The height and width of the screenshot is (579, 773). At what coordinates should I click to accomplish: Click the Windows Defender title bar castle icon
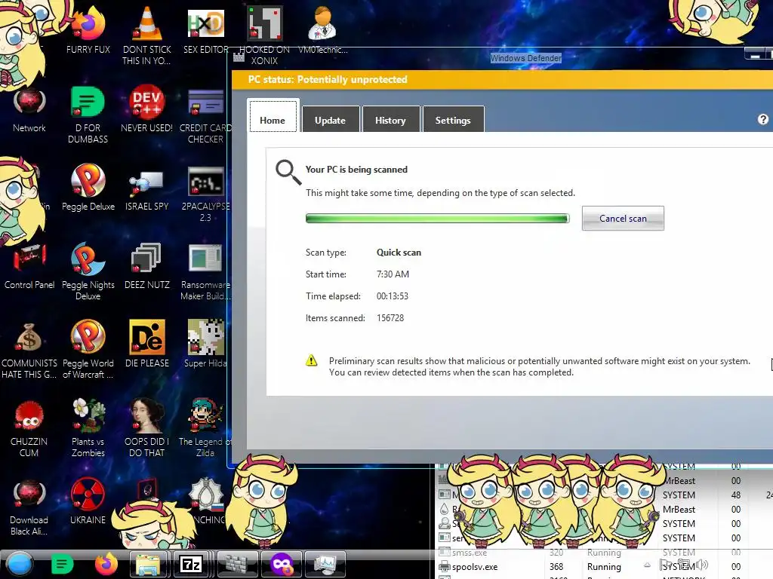[239, 57]
